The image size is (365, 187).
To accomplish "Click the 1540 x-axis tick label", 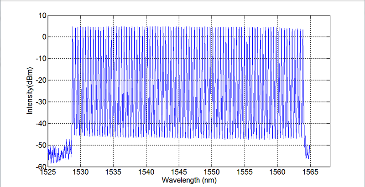I will 146,172.
